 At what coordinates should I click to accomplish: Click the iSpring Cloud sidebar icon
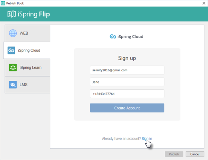coord(11,50)
